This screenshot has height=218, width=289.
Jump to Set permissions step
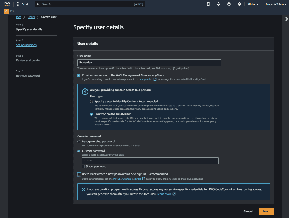(26, 45)
